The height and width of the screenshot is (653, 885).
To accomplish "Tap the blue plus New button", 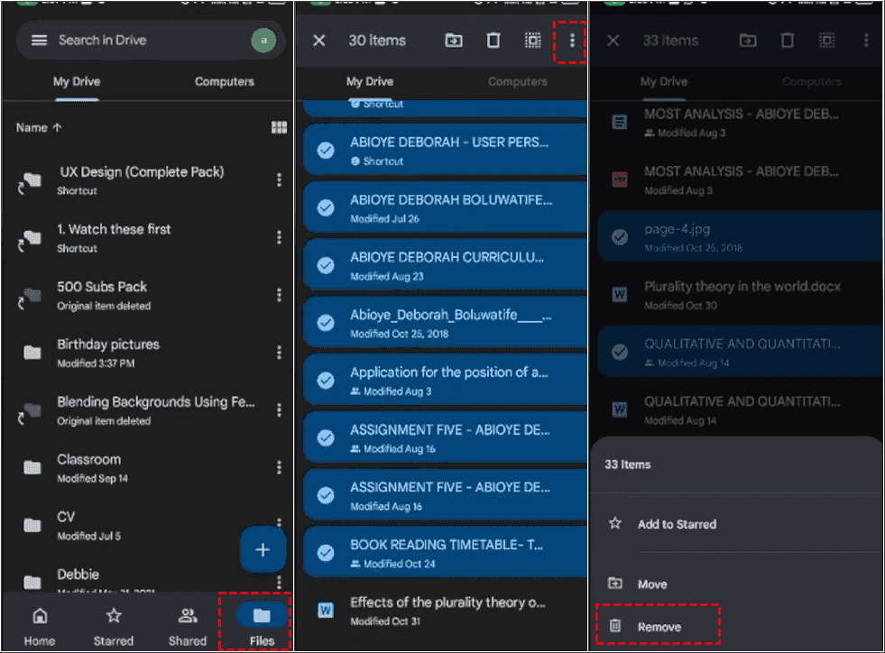I will [263, 550].
